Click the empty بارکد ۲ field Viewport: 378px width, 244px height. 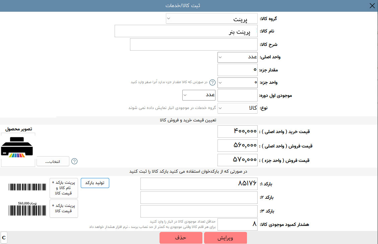tap(199, 198)
